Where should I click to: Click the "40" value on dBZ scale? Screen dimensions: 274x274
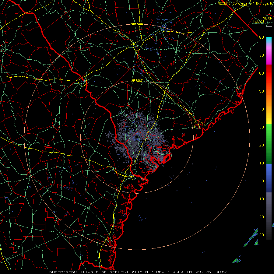(262, 109)
